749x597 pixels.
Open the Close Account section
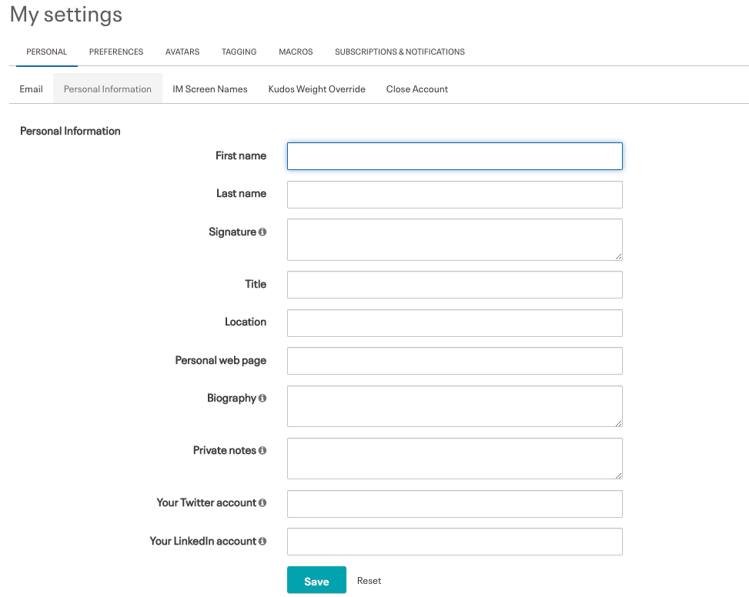point(416,88)
